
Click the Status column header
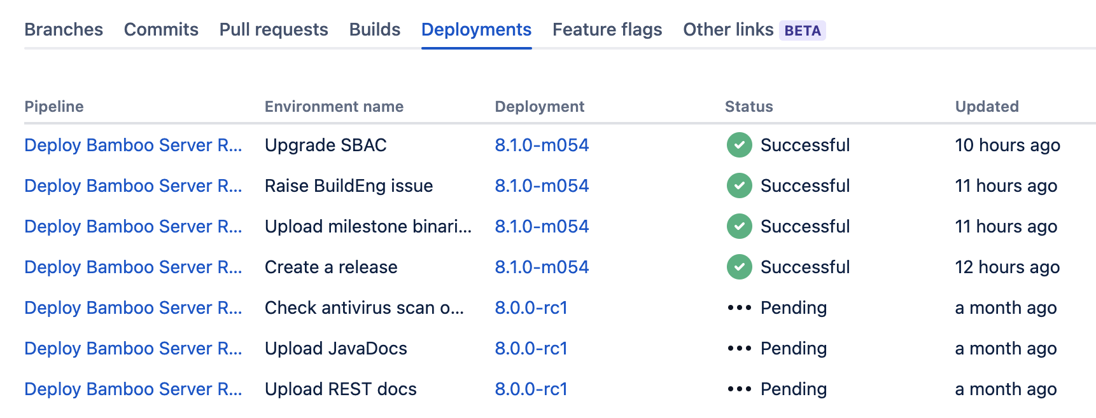[x=749, y=107]
